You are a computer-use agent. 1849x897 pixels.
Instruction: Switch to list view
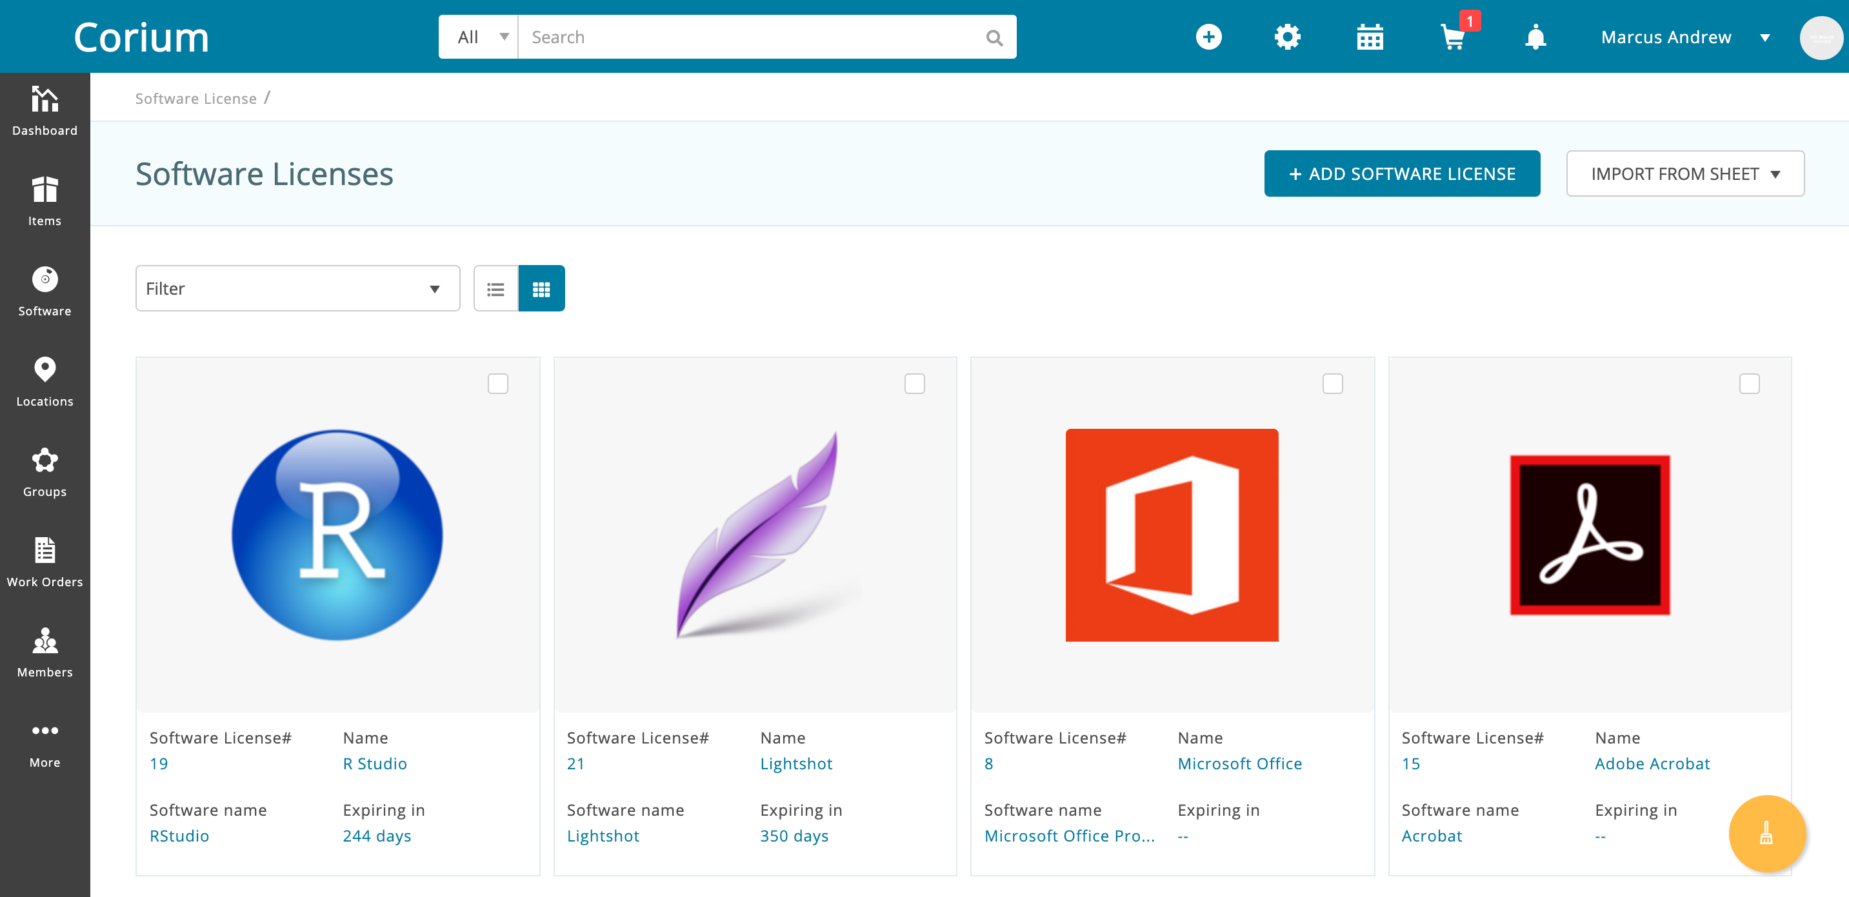[496, 288]
